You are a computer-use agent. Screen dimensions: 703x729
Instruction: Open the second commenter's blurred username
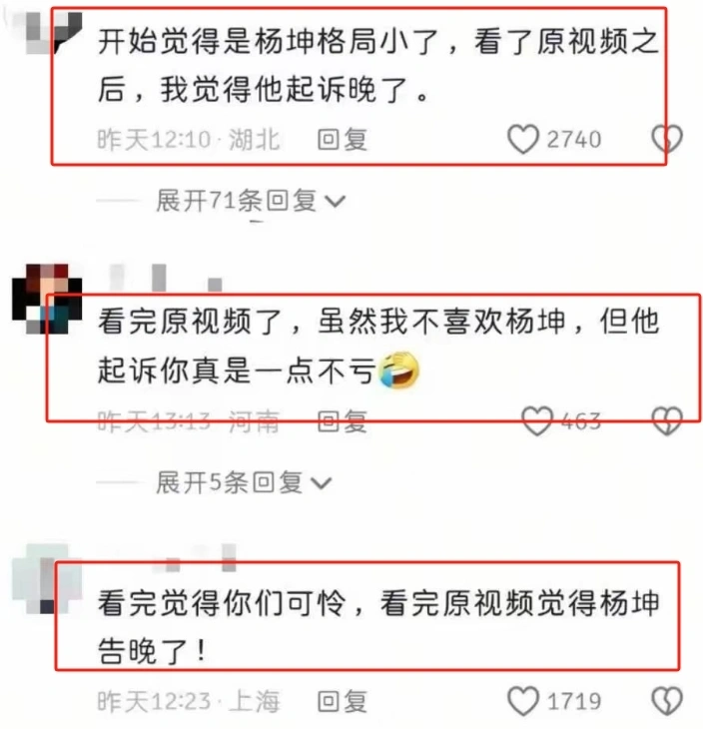tap(165, 278)
